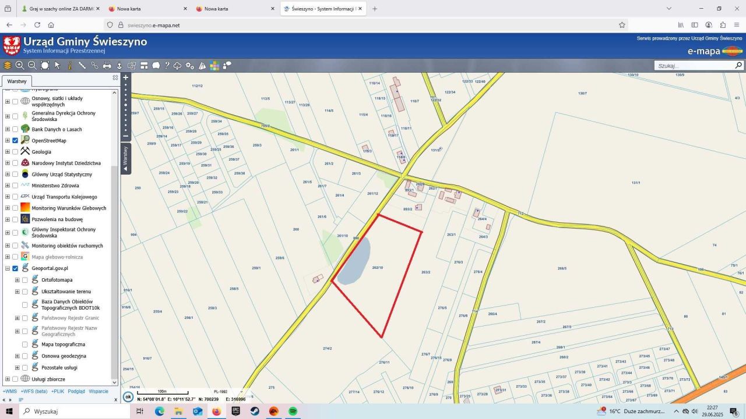Check the Usługi zbiorcze checkbox
The height and width of the screenshot is (419, 746).
[15, 379]
